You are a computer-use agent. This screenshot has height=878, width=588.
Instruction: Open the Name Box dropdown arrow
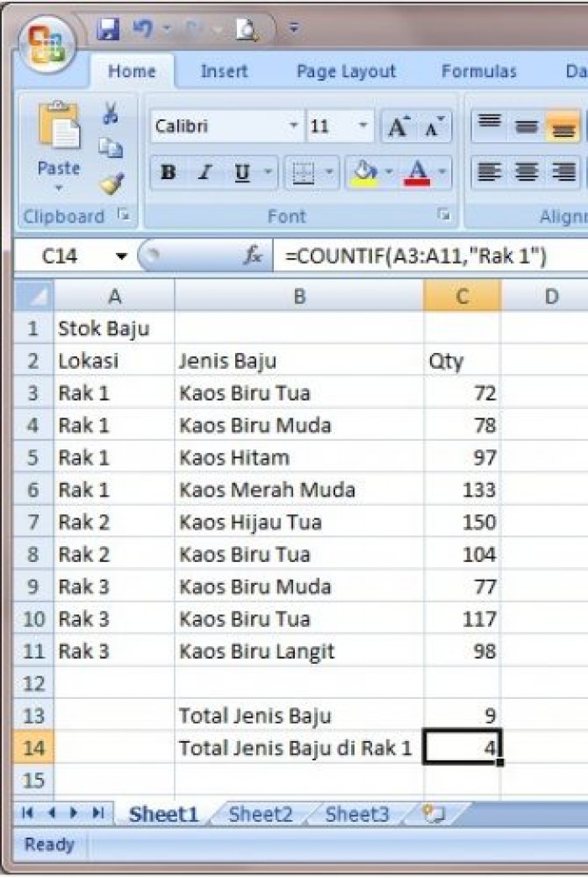122,257
